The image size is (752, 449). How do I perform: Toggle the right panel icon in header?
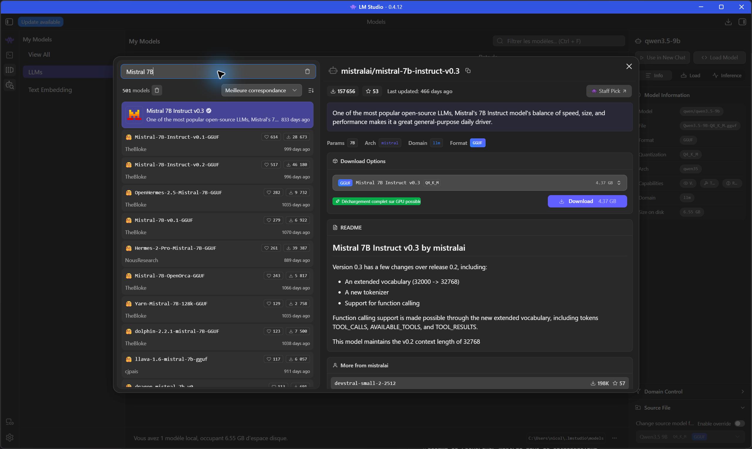[742, 22]
